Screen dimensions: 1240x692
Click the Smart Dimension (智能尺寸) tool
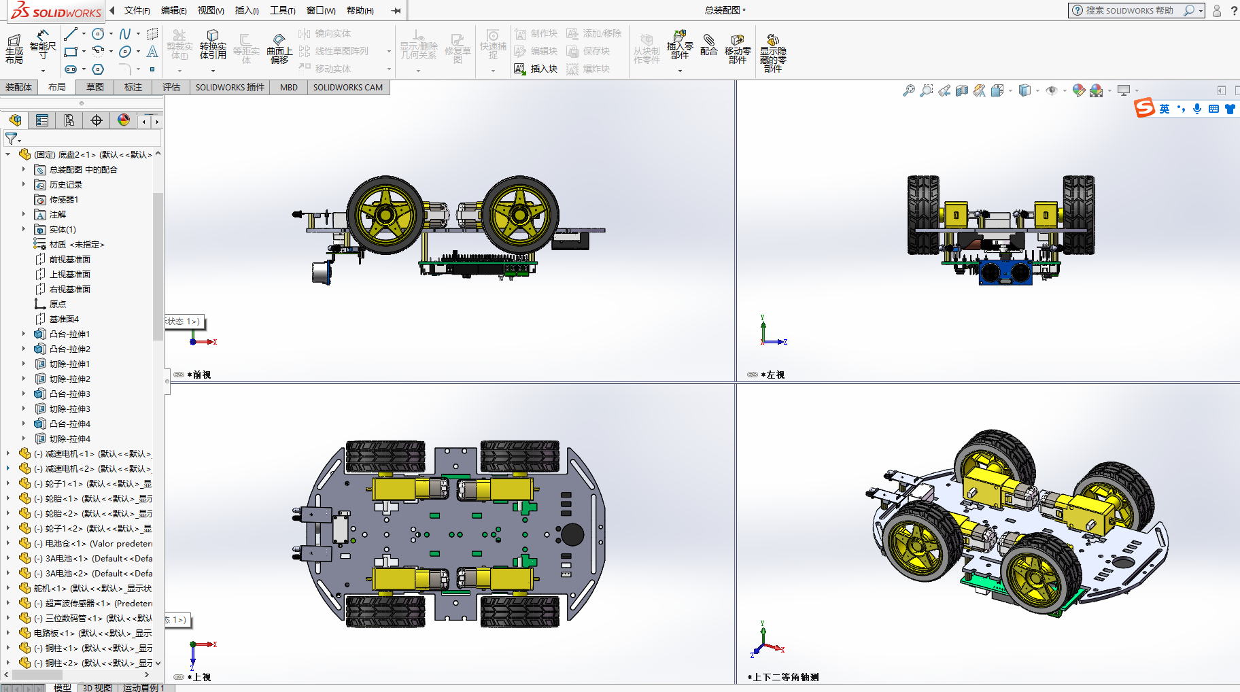(x=43, y=45)
